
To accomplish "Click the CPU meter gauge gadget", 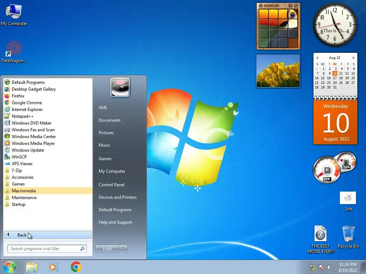I will coord(327,170).
